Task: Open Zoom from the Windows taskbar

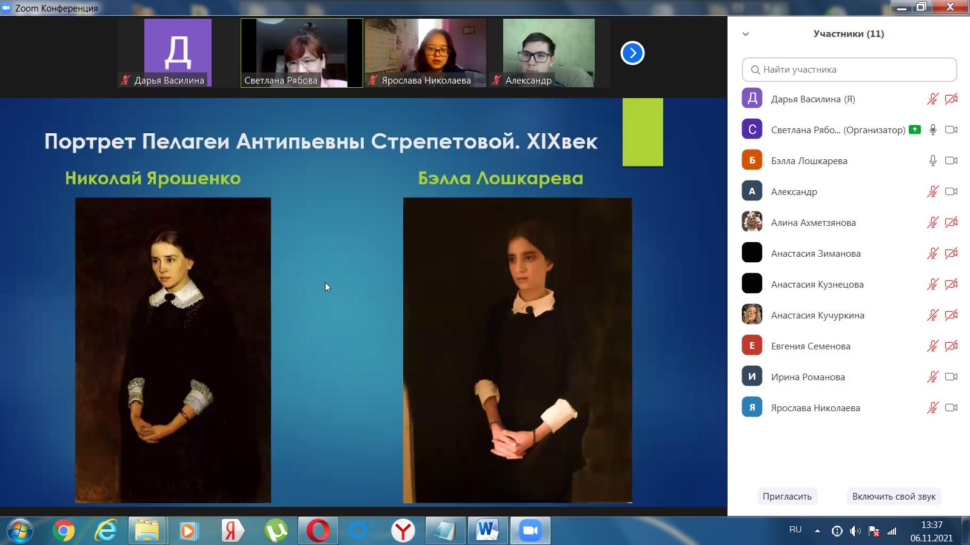Action: coord(530,531)
